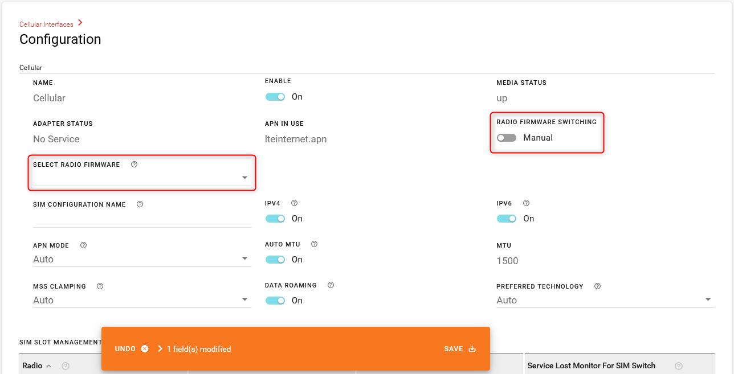
Task: Open the MSS Clamping dropdown
Action: click(x=141, y=300)
